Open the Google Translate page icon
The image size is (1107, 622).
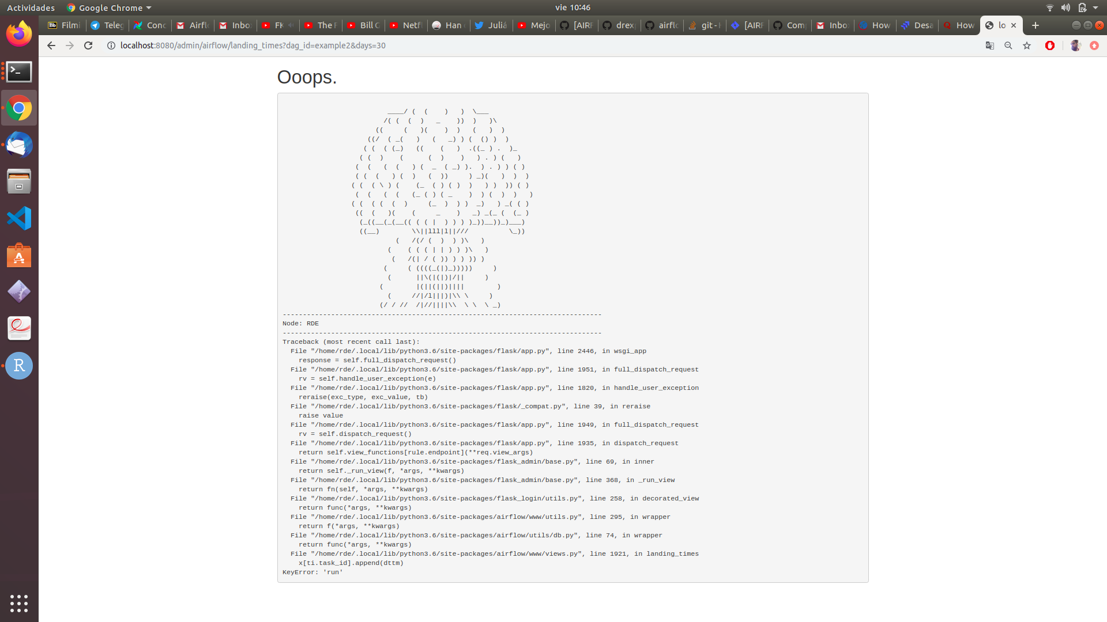990,45
